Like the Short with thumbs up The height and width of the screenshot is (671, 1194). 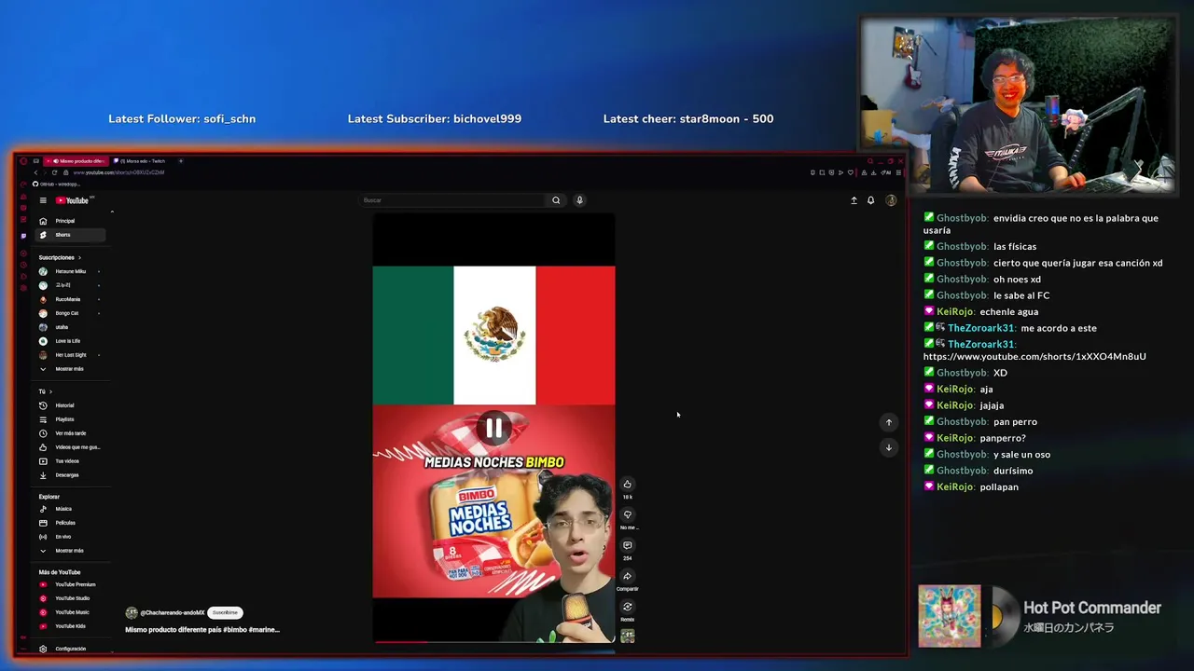pos(628,485)
